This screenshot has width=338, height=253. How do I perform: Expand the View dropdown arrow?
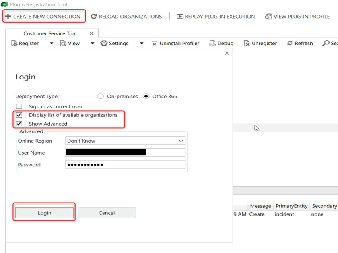pos(93,43)
